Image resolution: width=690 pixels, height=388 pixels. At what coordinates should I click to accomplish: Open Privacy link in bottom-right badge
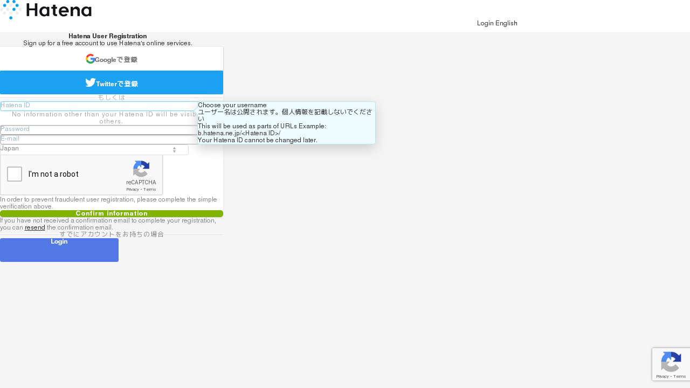(x=663, y=376)
